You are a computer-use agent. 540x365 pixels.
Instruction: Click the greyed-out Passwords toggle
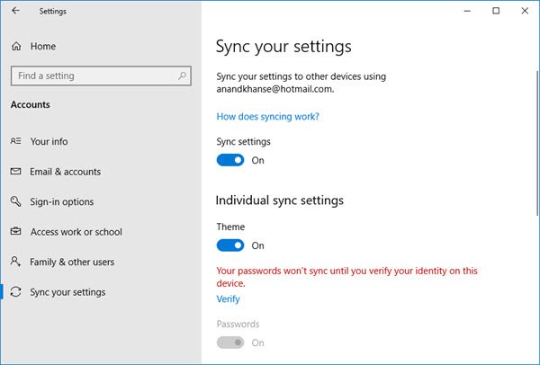230,343
